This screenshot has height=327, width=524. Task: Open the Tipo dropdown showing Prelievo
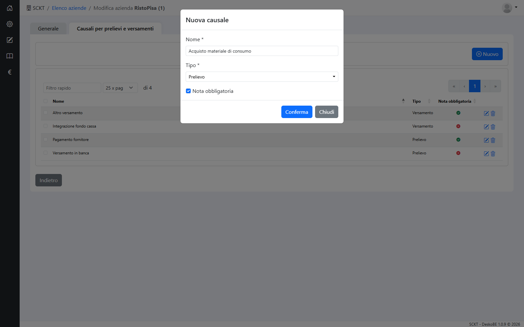pos(262,77)
